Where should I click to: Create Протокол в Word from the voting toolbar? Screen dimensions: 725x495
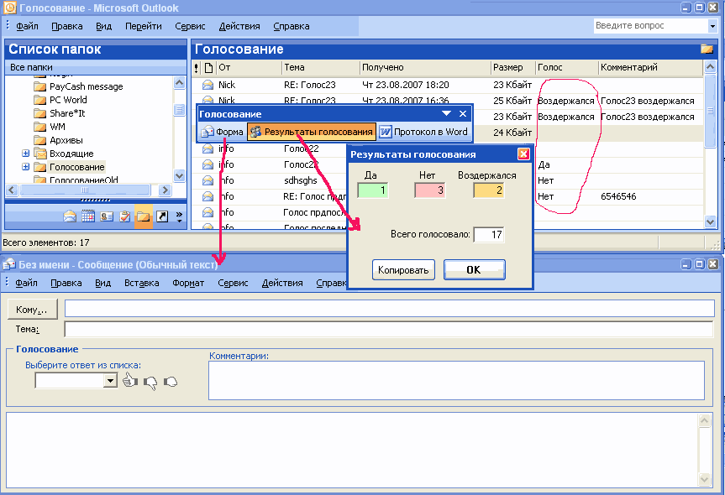tap(426, 132)
